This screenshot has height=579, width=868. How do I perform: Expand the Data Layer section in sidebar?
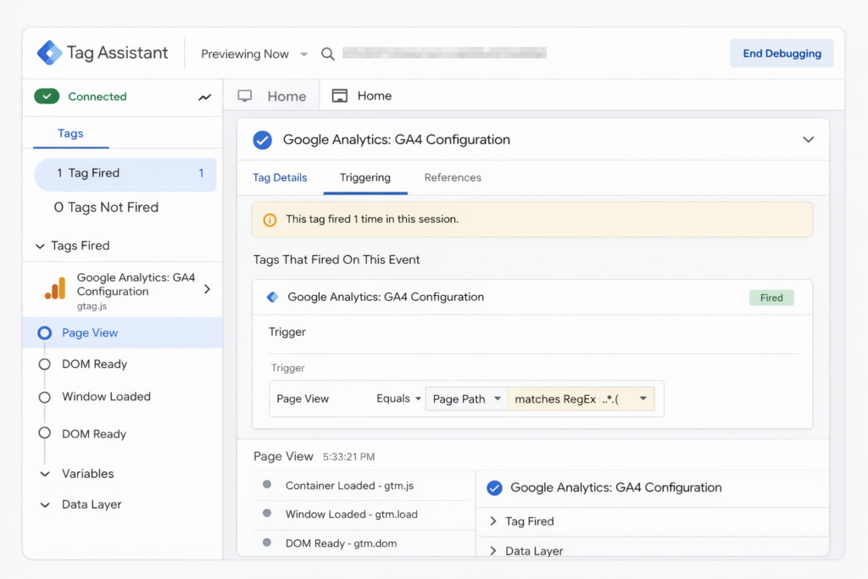(46, 505)
